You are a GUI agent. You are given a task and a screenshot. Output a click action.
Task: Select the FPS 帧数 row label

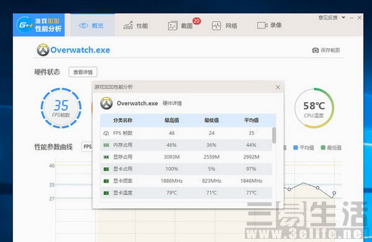click(123, 133)
